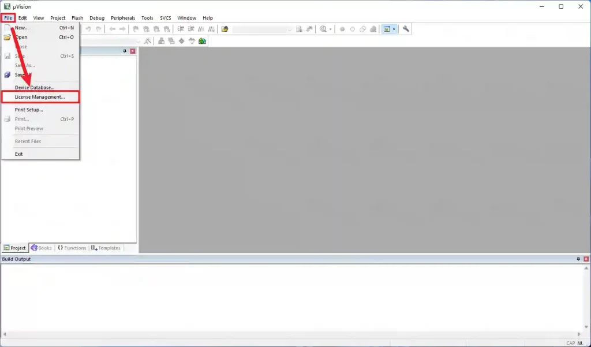This screenshot has width=591, height=347.
Task: Switch to the Templates tab
Action: click(x=106, y=248)
